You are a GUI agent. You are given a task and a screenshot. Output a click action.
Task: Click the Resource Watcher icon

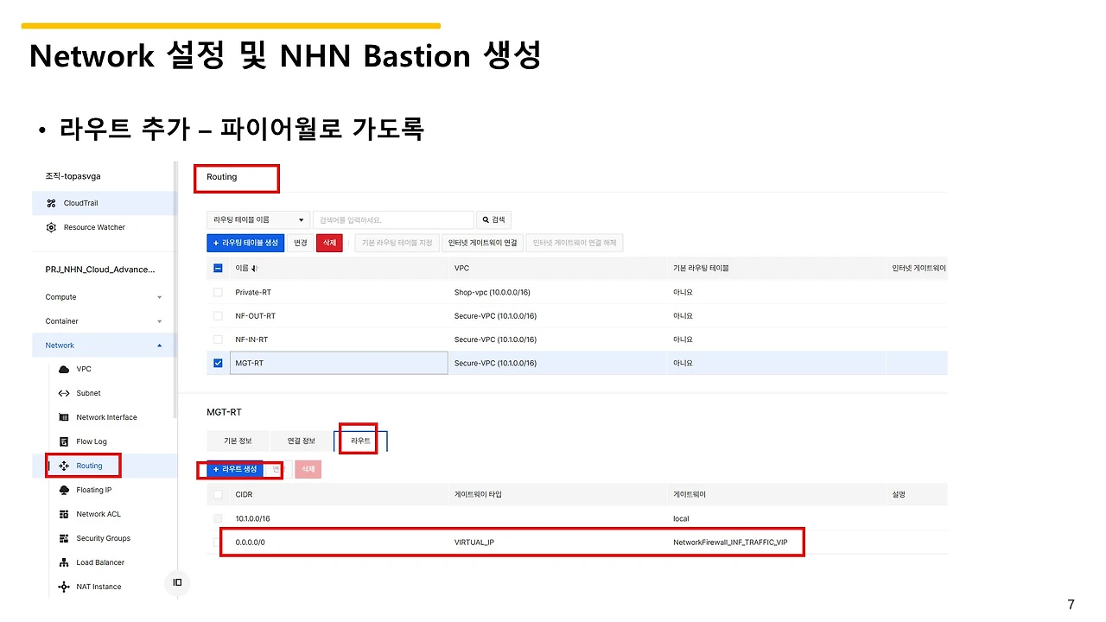51,227
